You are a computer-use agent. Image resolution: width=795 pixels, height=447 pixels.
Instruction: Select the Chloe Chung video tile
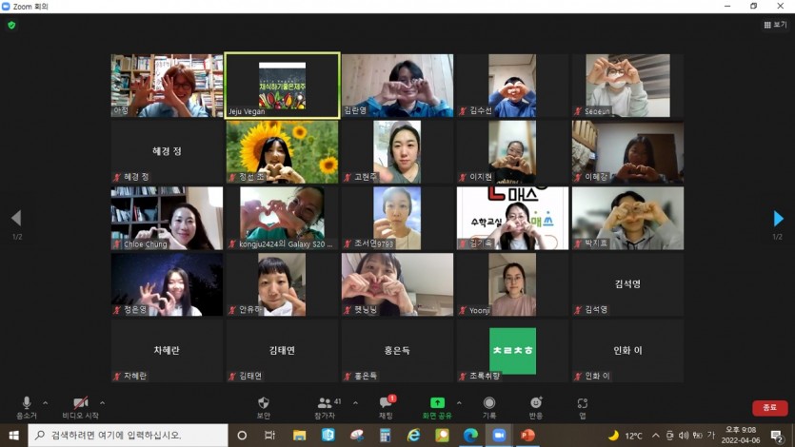(167, 218)
